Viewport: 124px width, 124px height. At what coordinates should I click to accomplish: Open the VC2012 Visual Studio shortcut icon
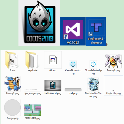point(73,30)
